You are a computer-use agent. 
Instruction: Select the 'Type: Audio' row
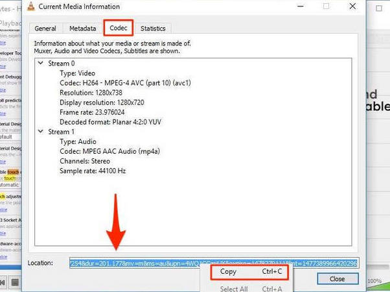click(x=78, y=141)
